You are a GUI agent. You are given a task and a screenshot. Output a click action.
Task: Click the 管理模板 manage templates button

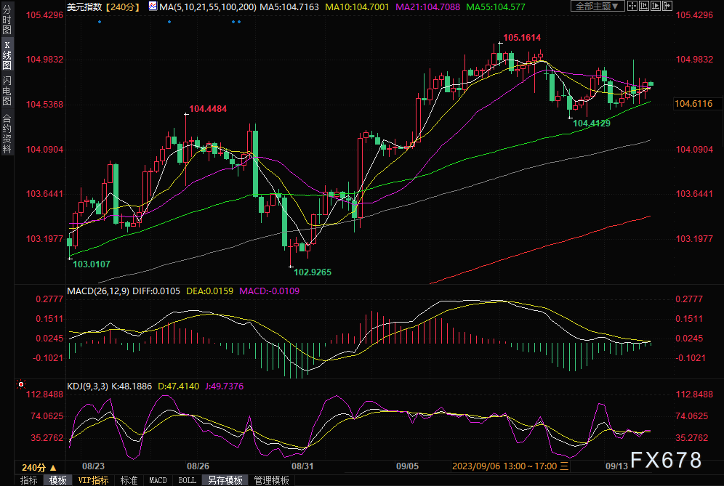pos(271,480)
